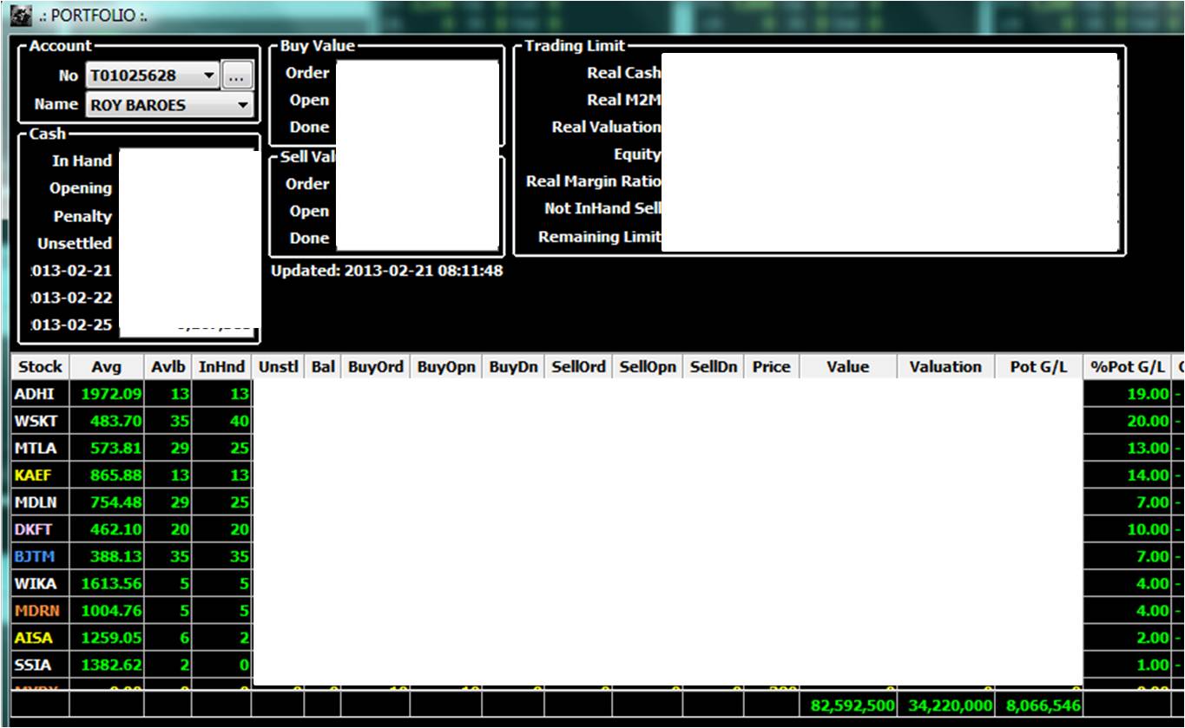Click WSKT average price 483.70
The image size is (1185, 728).
click(x=107, y=421)
